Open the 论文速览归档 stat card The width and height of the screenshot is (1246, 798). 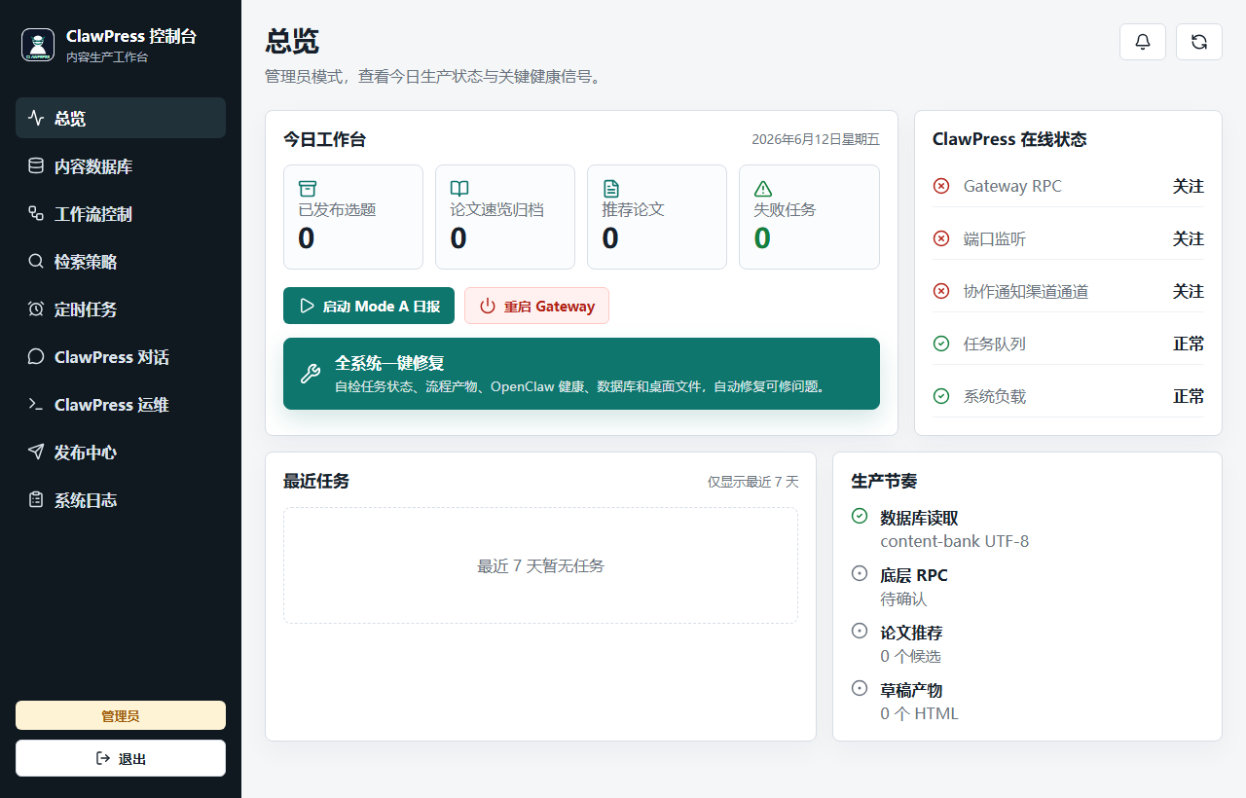505,217
